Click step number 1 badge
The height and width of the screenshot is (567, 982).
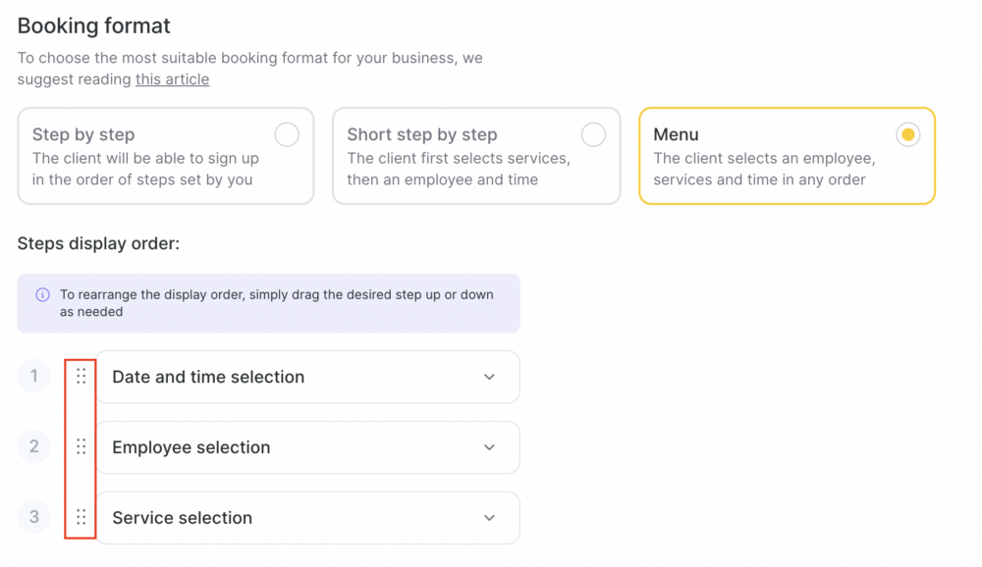point(33,376)
